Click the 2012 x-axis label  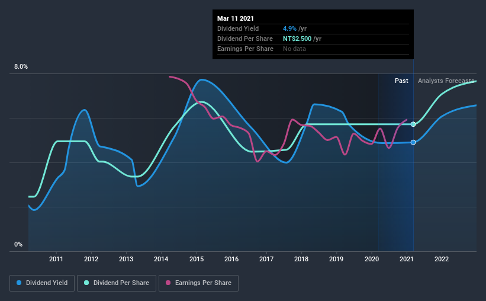point(91,259)
